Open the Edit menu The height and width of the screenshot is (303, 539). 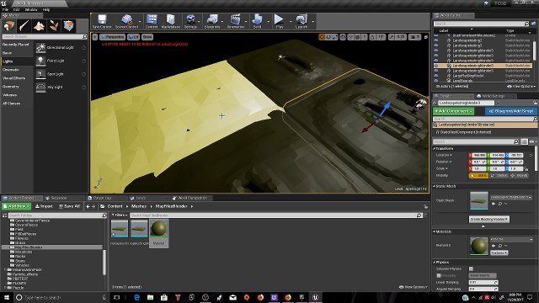[16, 9]
